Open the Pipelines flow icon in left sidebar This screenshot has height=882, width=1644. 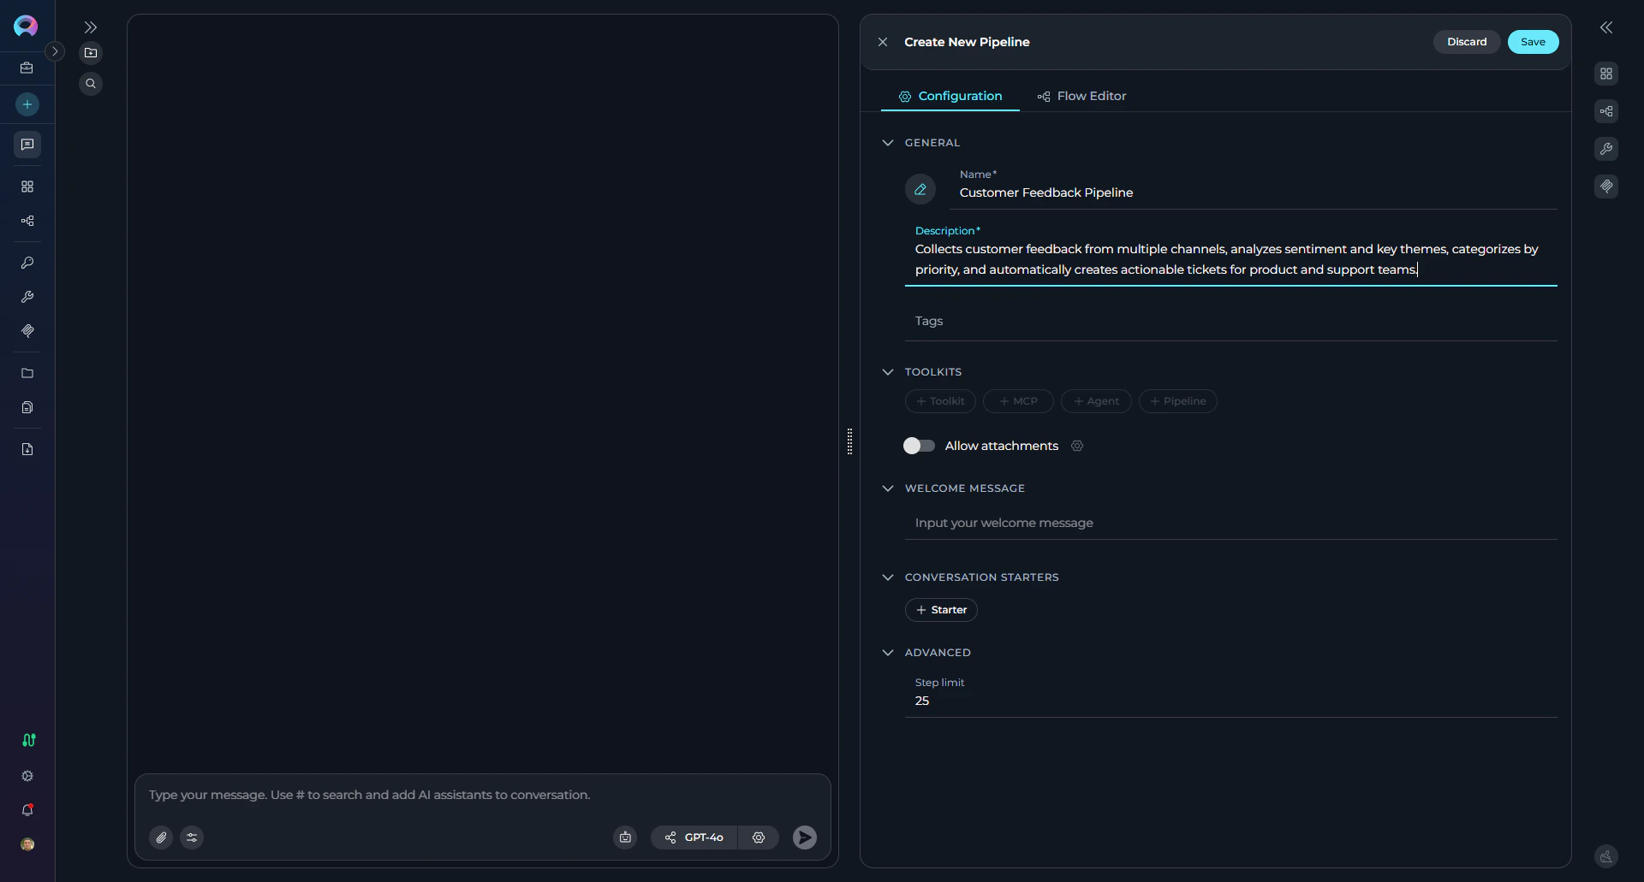27,221
